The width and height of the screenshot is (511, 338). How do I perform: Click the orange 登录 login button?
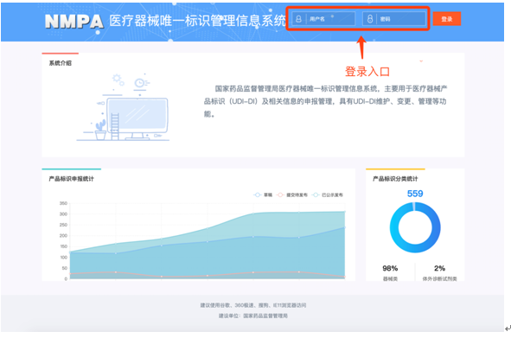pyautogui.click(x=447, y=19)
